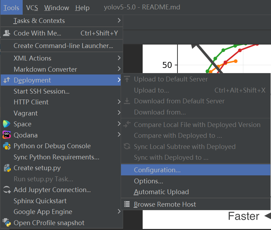Select Open CProfile snapshot
Image resolution: width=271 pixels, height=230 pixels.
coord(62,223)
